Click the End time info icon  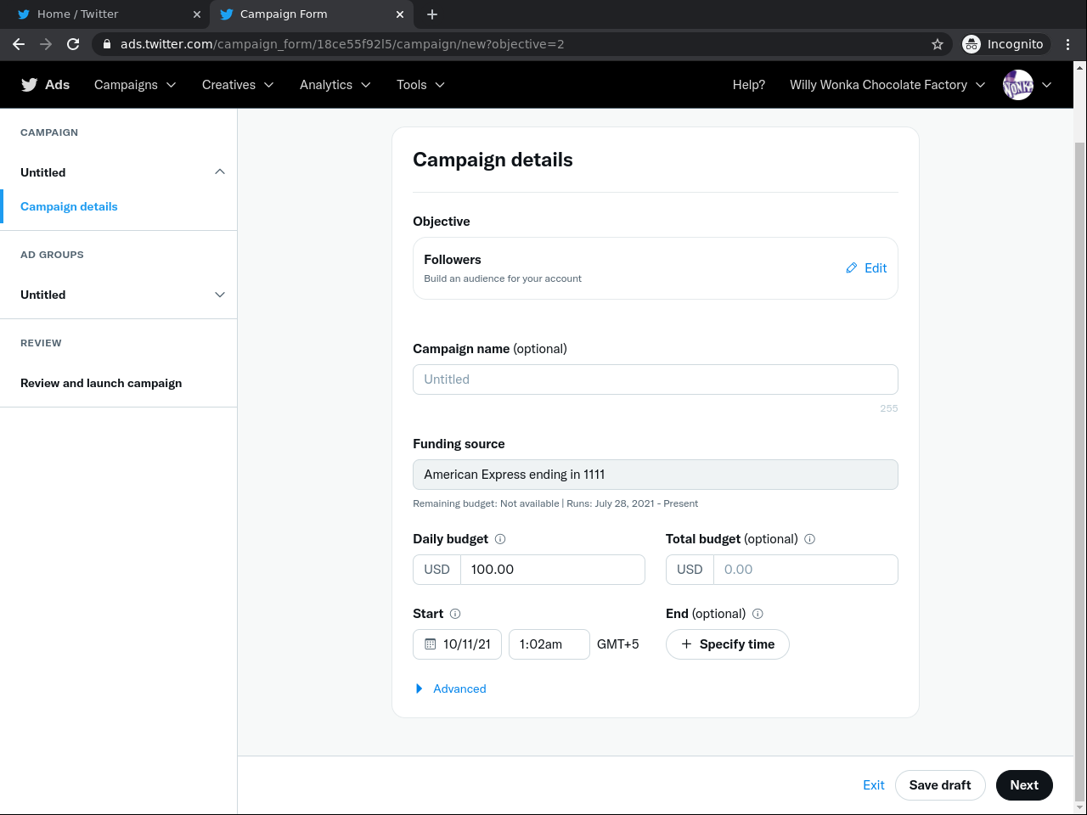758,614
